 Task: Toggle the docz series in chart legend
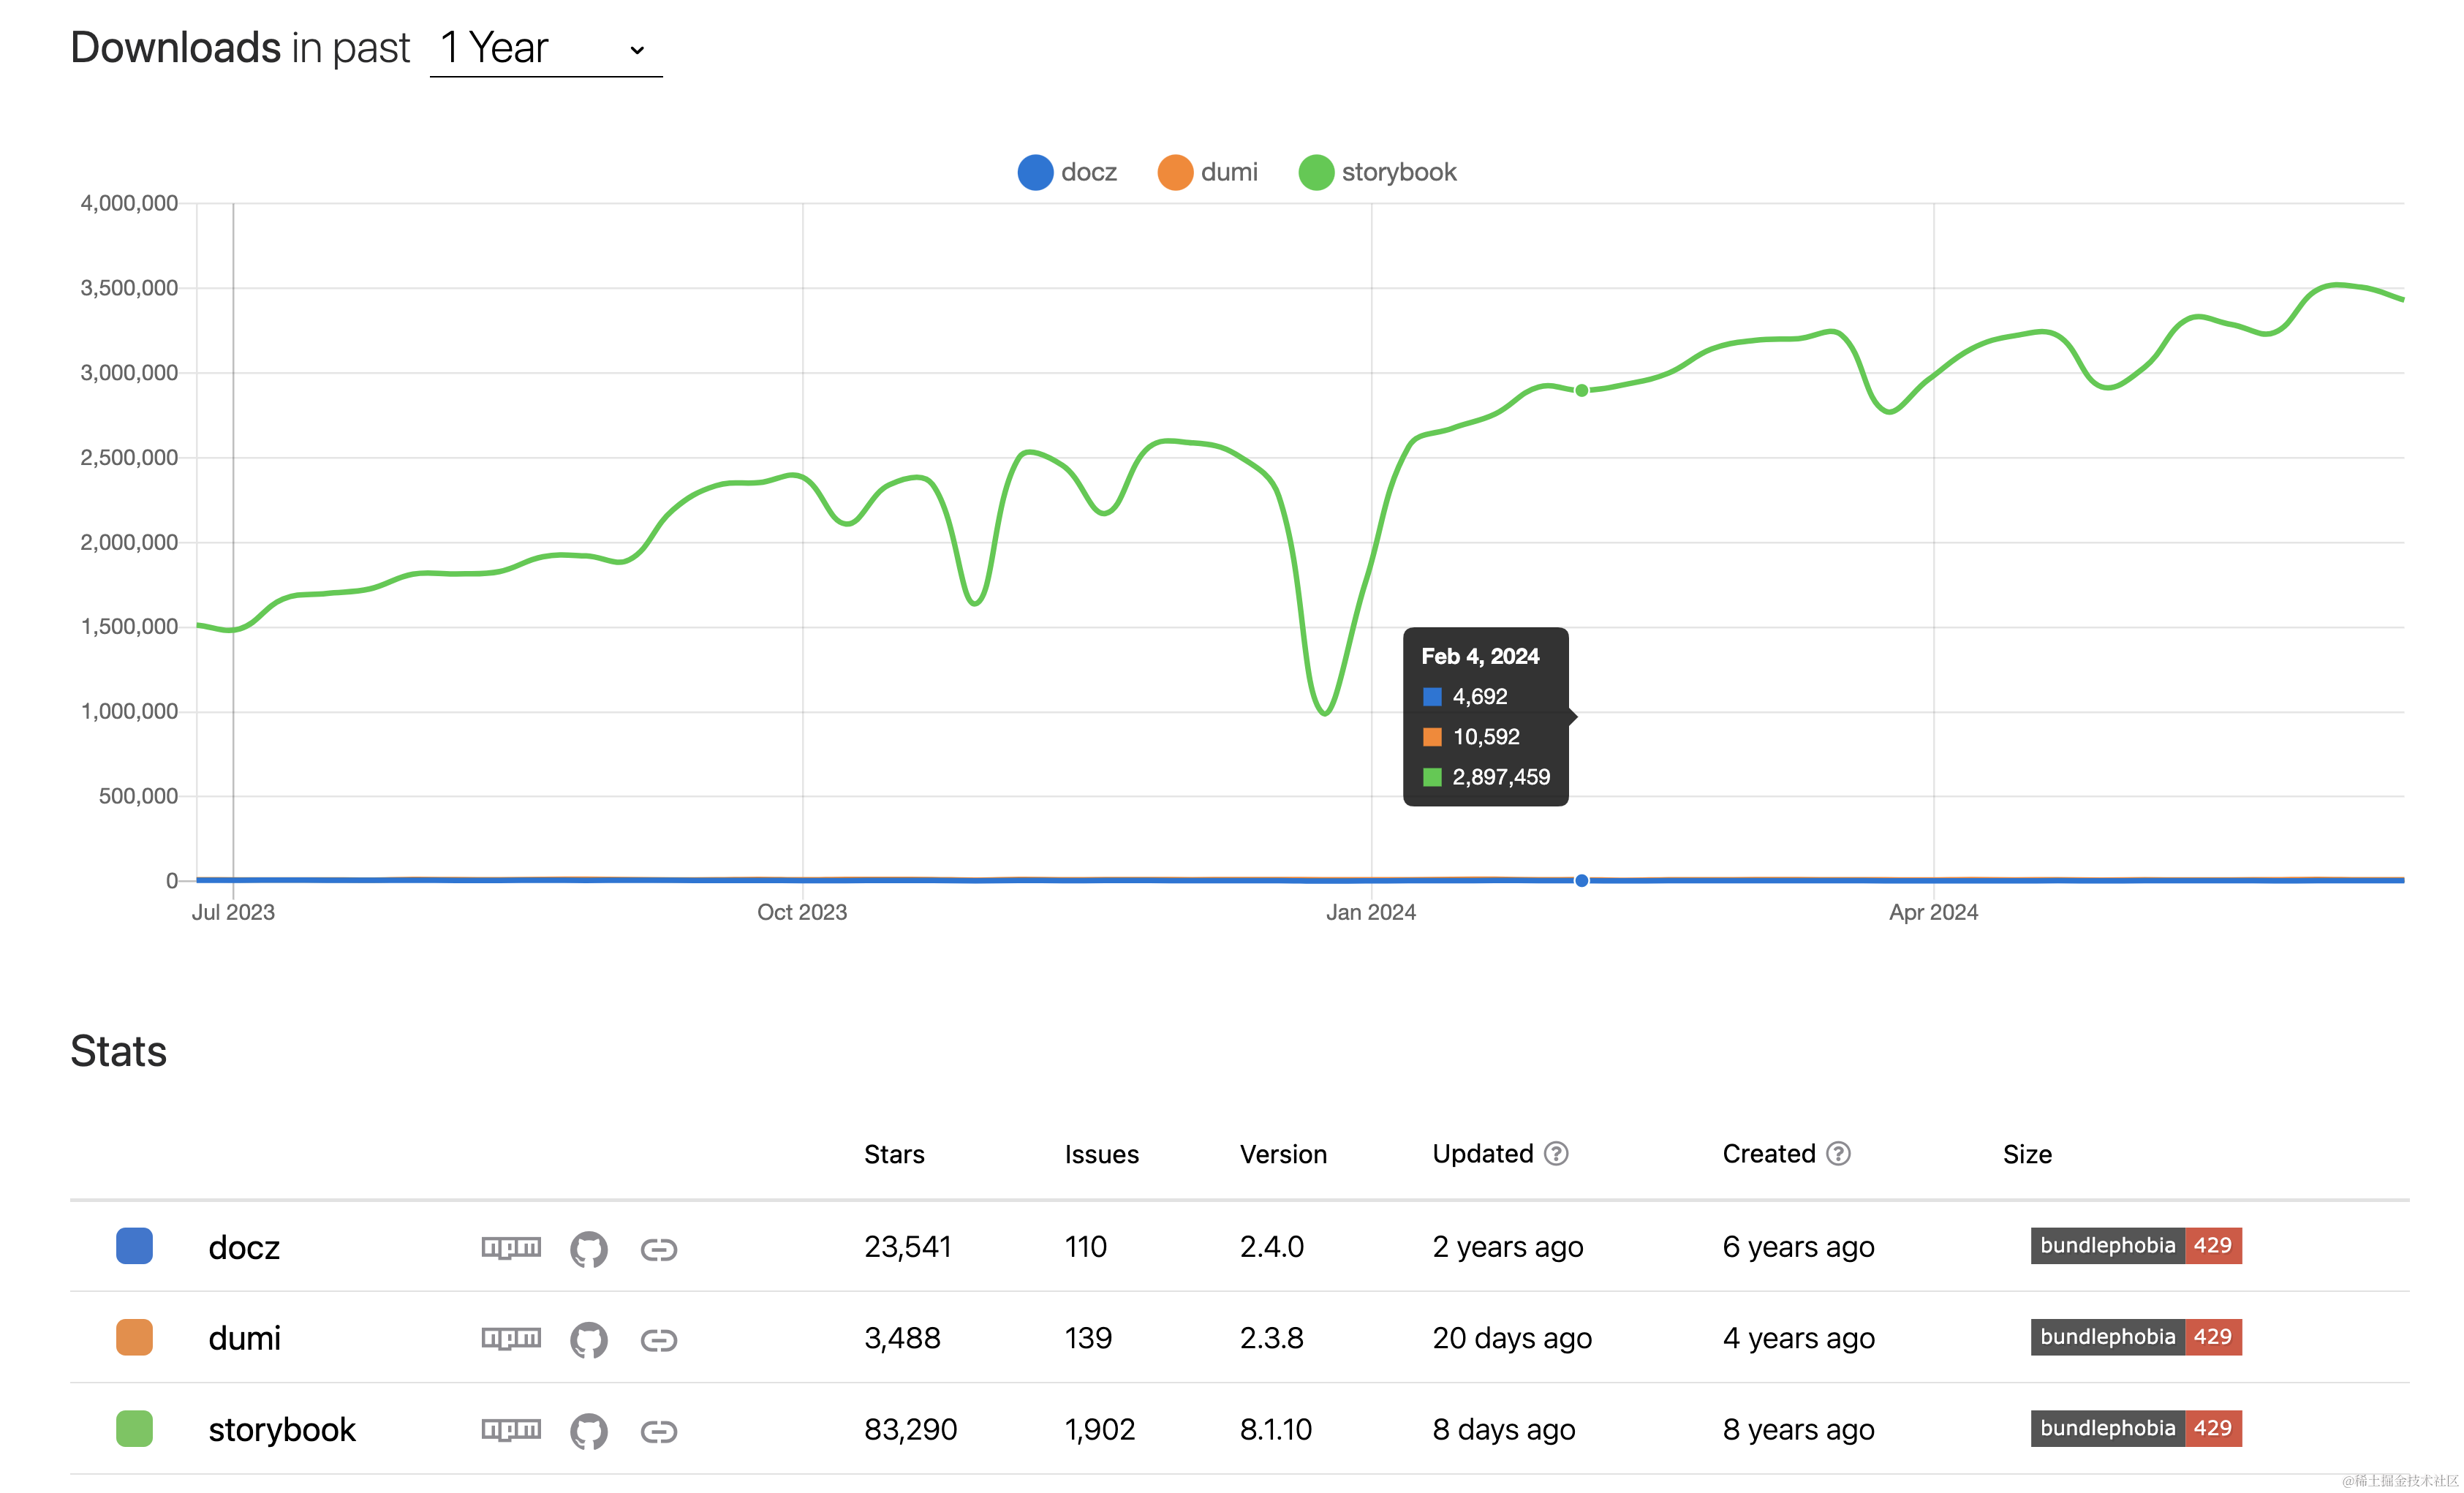[x=1067, y=172]
